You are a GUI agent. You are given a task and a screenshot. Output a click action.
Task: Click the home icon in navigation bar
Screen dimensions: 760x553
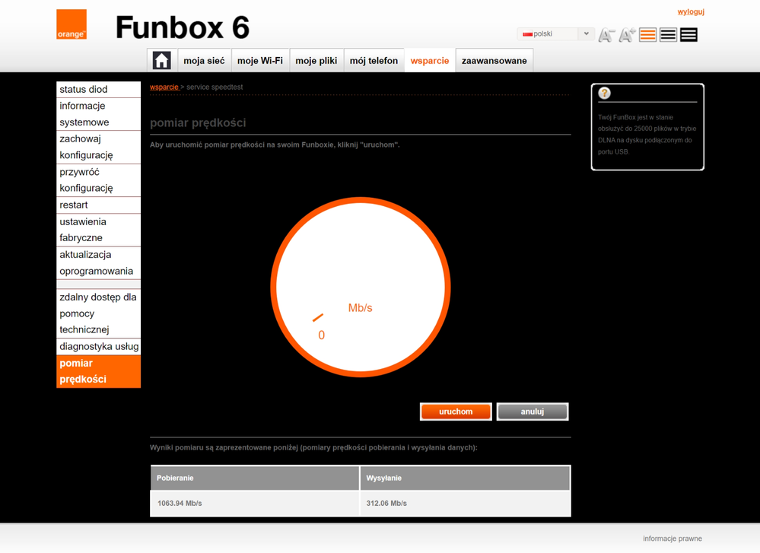(161, 61)
